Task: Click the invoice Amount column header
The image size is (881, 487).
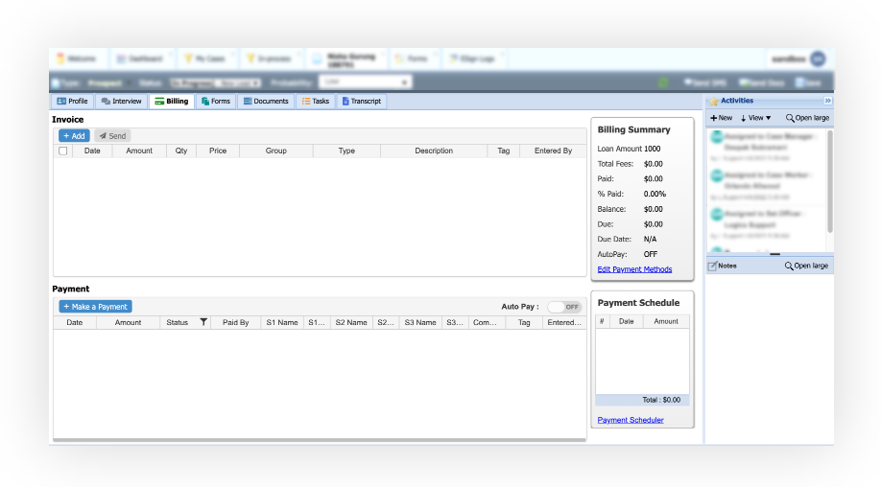Action: point(139,151)
